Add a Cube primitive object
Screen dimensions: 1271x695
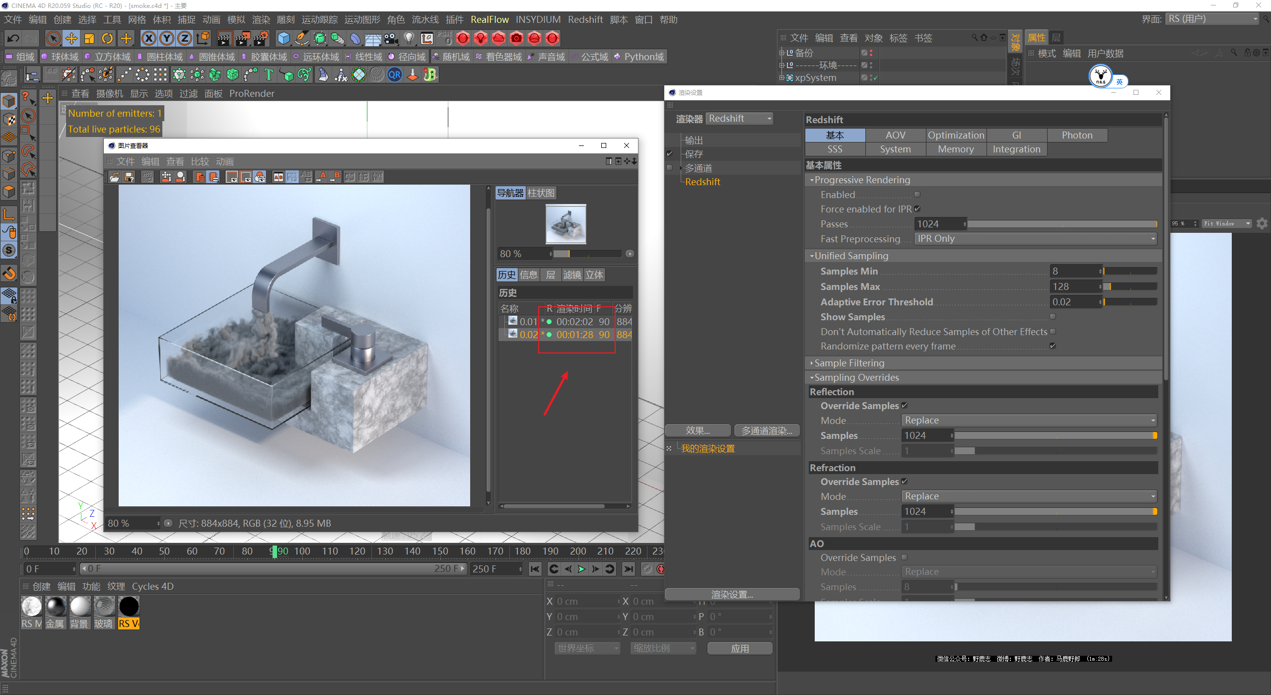[x=283, y=38]
